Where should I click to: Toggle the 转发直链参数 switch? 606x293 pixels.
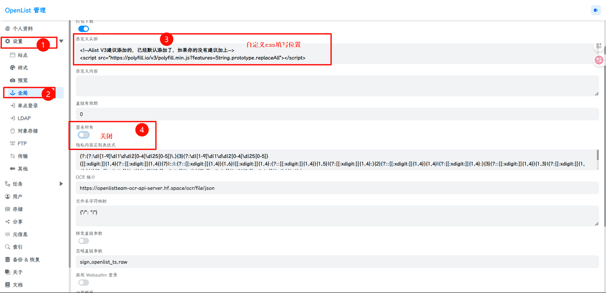click(x=83, y=241)
